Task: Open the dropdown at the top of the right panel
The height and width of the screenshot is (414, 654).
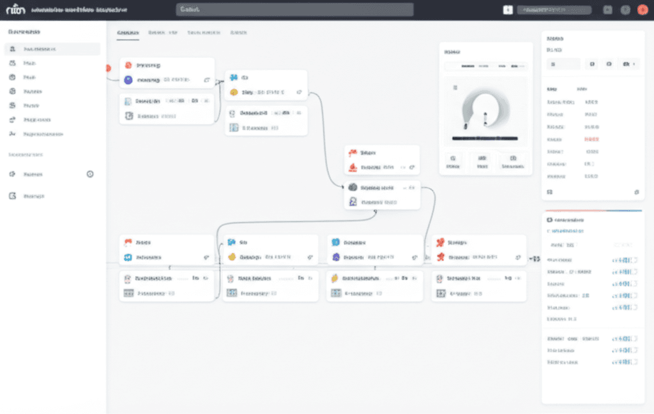Action: [x=563, y=64]
